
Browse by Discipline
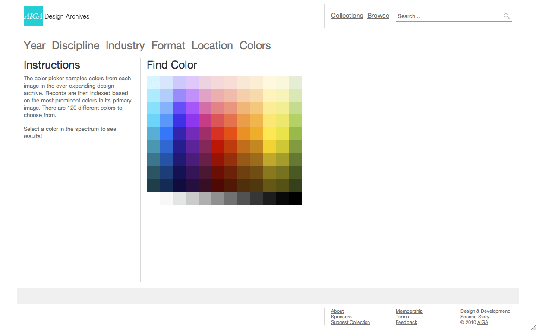tap(76, 46)
